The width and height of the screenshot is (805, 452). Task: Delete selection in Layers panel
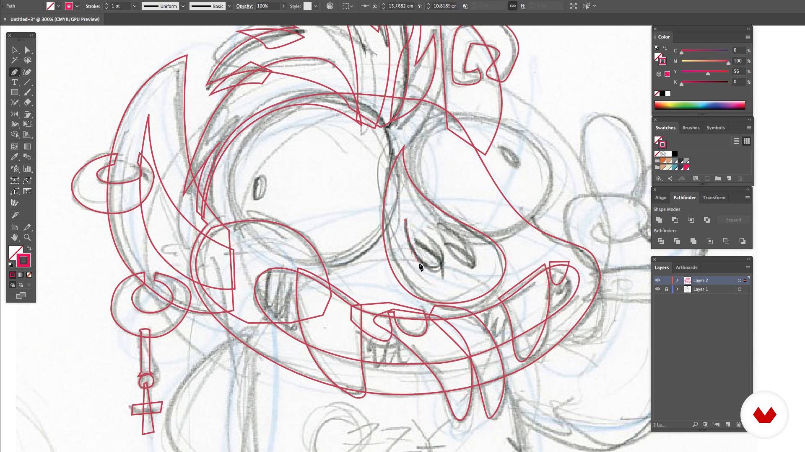(739, 424)
